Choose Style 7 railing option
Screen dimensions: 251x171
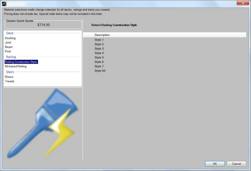[99, 66]
